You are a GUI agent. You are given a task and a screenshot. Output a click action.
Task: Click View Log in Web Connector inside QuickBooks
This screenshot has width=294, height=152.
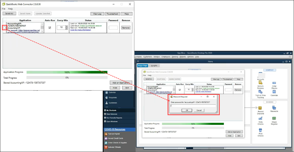click(x=216, y=79)
